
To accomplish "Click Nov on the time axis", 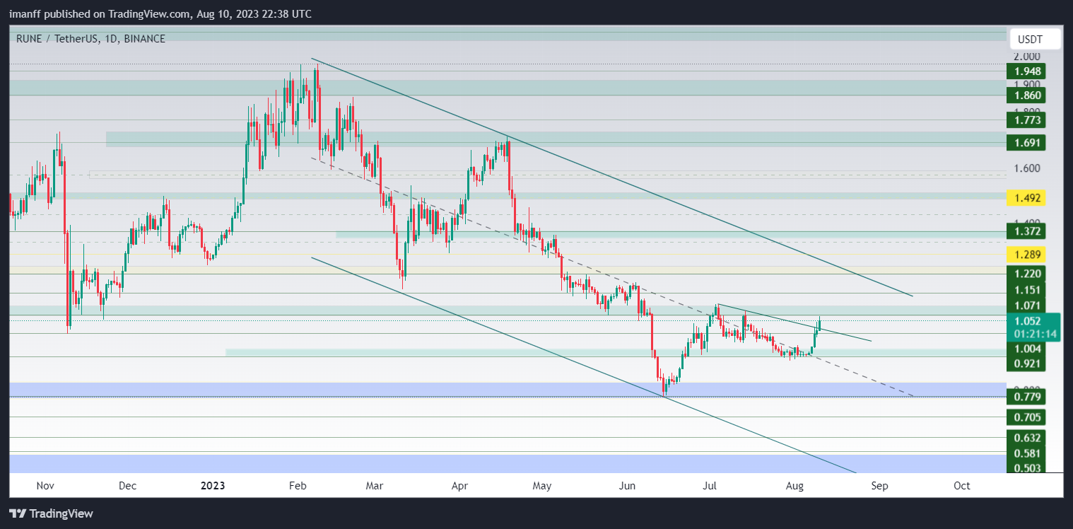I will [45, 486].
